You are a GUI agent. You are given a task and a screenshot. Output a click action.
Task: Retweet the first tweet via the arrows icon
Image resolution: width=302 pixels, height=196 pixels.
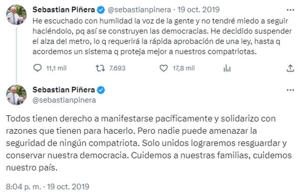click(x=98, y=68)
